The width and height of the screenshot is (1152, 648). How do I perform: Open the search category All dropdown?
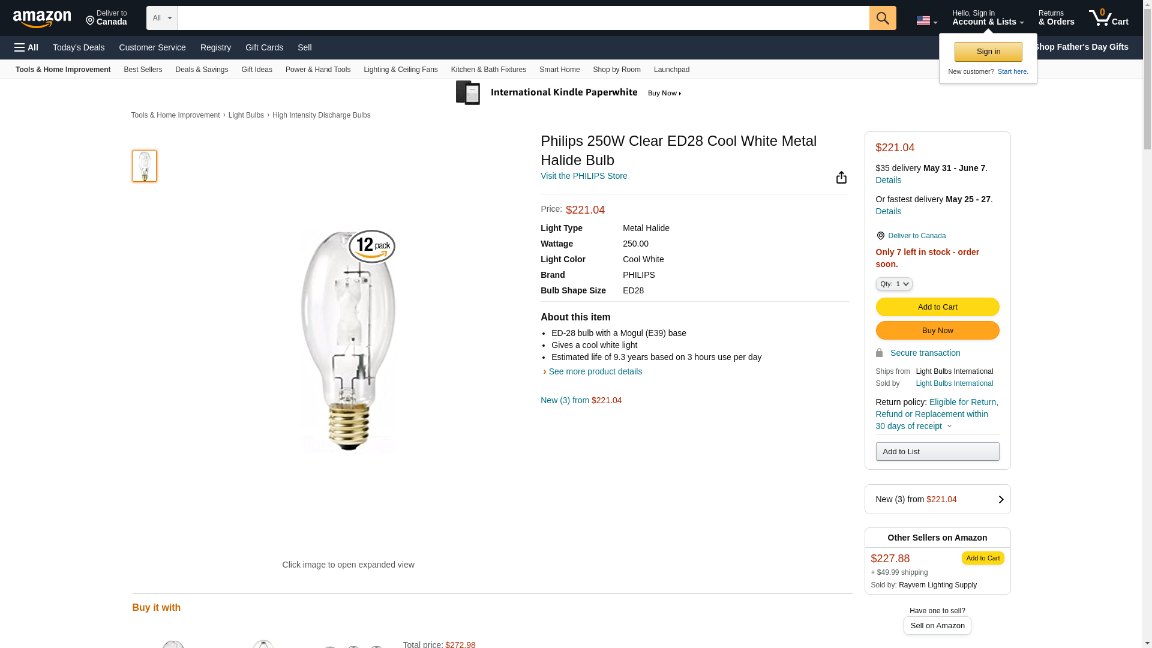(x=161, y=18)
